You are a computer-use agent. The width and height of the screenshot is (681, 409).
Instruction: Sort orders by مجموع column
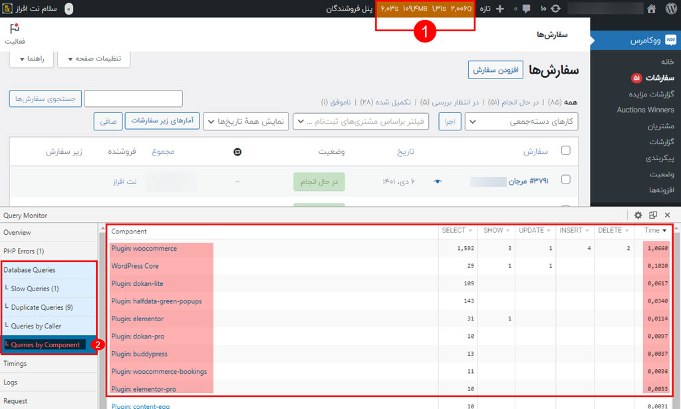(x=164, y=152)
